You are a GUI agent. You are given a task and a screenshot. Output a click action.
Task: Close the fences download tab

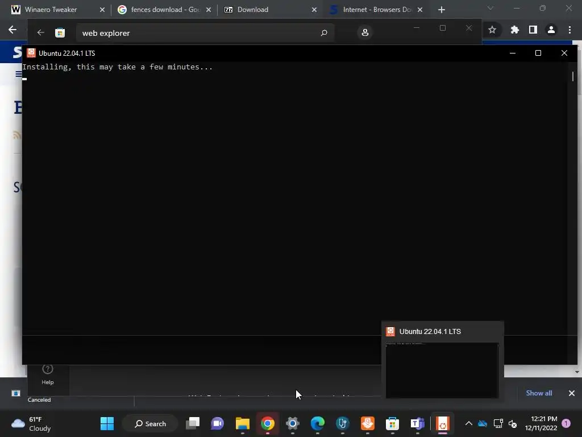click(209, 10)
